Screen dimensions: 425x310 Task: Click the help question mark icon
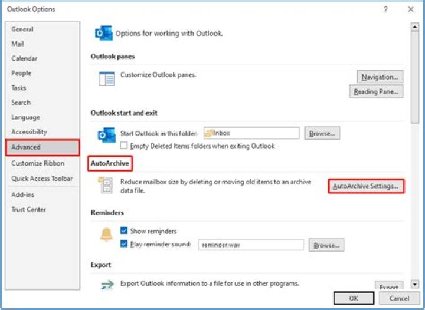(385, 9)
